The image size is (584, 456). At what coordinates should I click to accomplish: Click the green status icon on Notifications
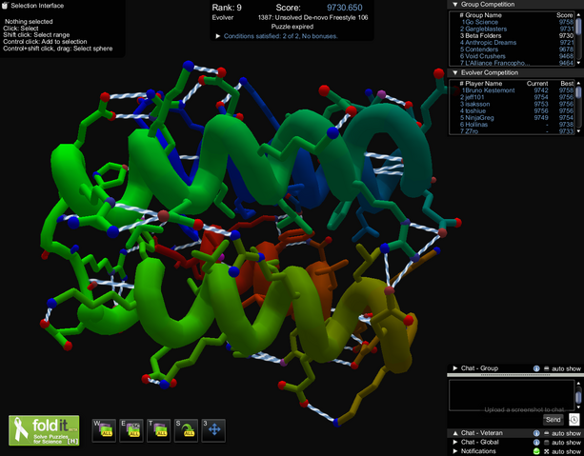coord(536,451)
